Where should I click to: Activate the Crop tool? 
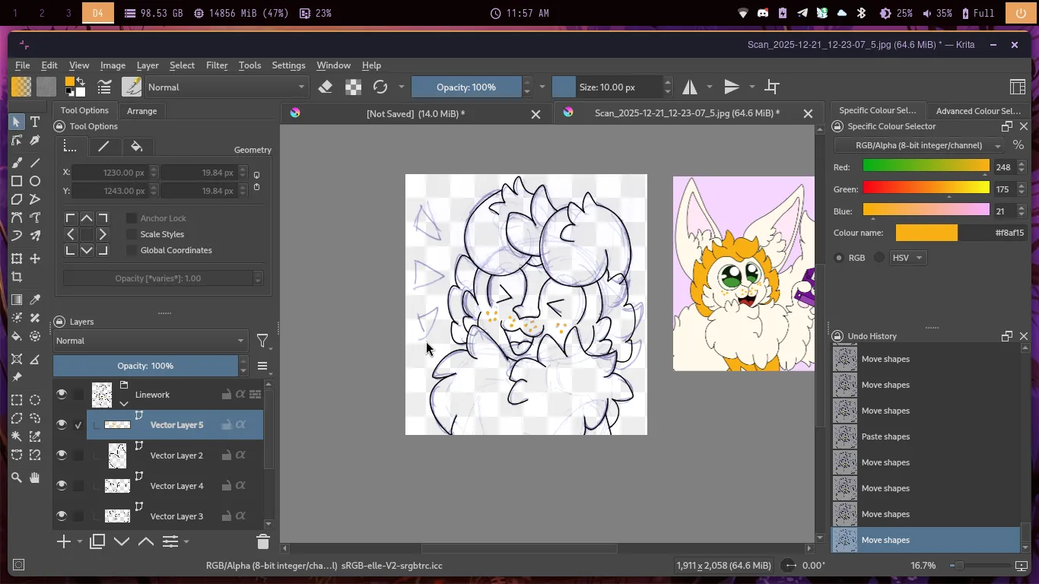pos(17,278)
